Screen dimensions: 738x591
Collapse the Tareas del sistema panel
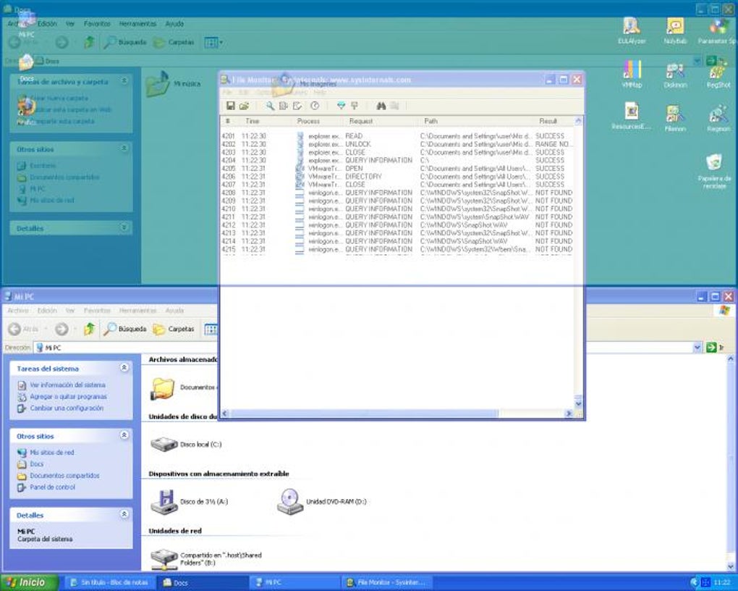pos(124,368)
